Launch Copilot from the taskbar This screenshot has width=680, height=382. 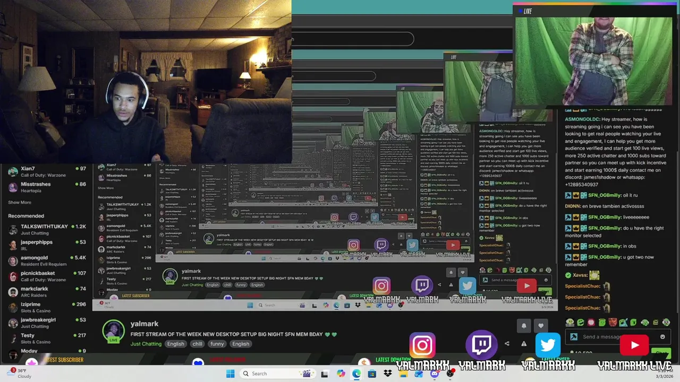tap(341, 374)
